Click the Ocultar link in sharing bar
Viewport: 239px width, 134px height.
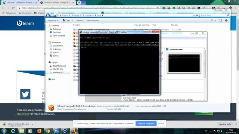(x=161, y=124)
